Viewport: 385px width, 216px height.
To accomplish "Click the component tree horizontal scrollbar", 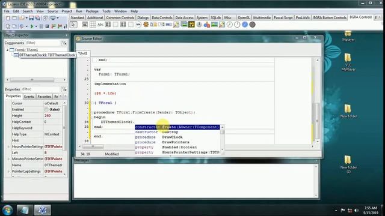I will pos(35,80).
